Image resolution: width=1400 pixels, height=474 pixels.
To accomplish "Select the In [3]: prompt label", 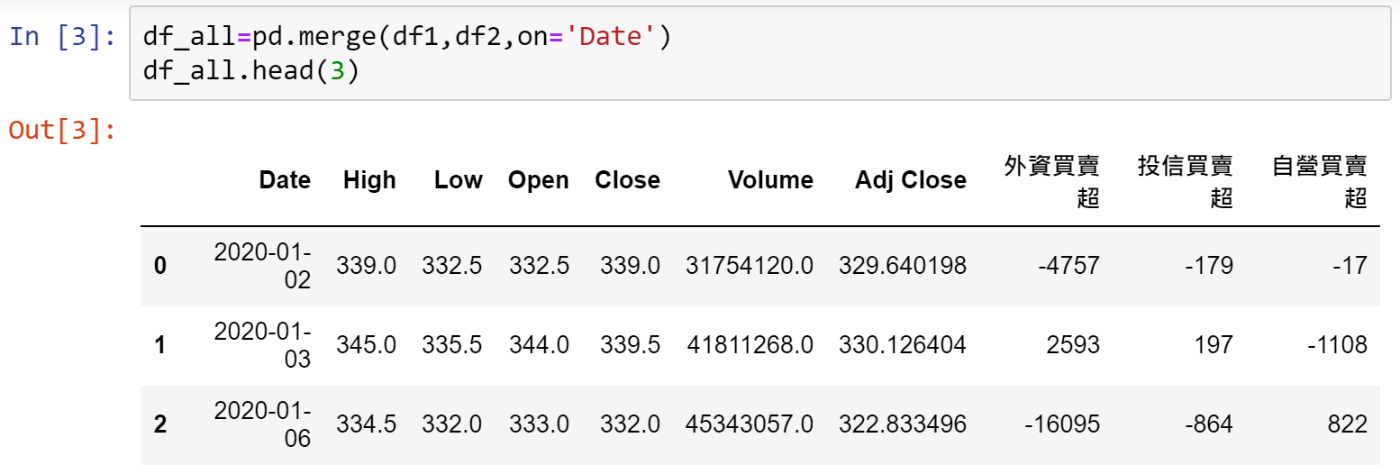I will (62, 39).
